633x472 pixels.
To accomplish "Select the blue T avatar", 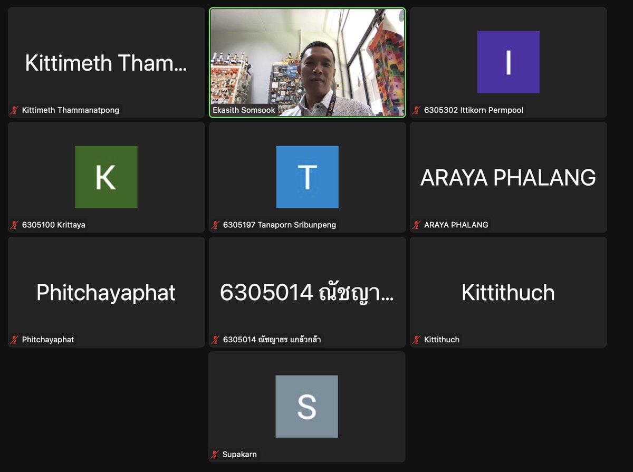I will [308, 177].
